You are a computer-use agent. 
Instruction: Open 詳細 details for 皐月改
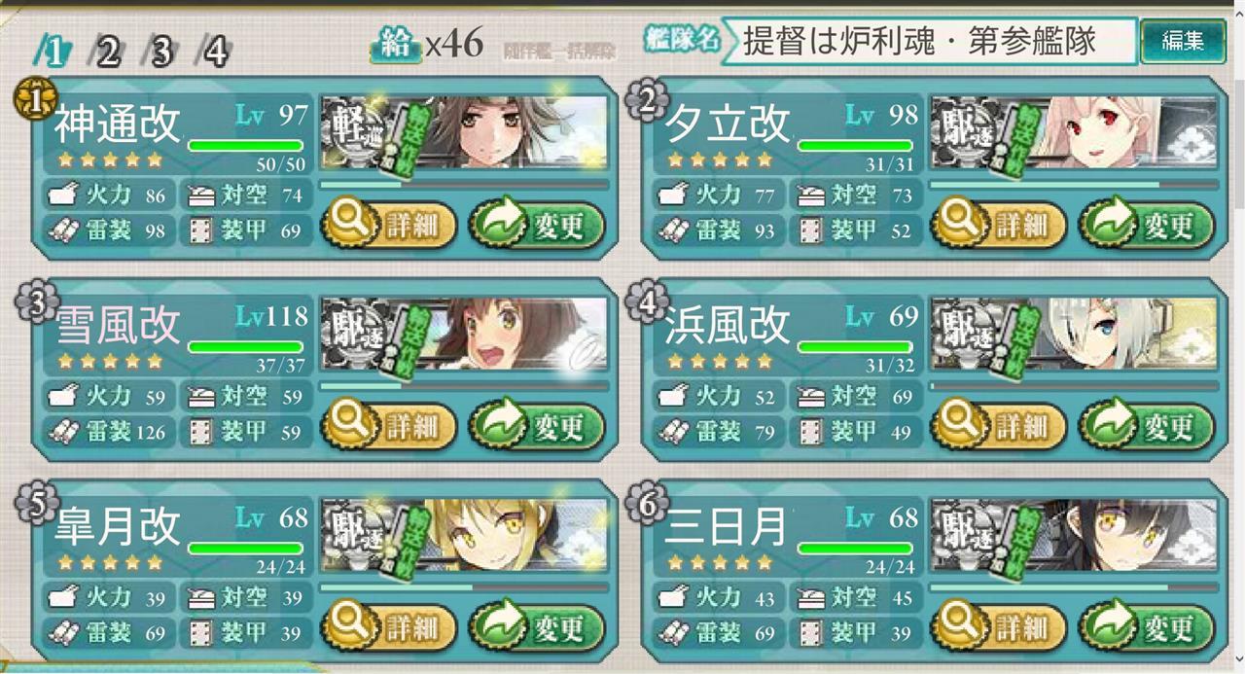tap(389, 626)
